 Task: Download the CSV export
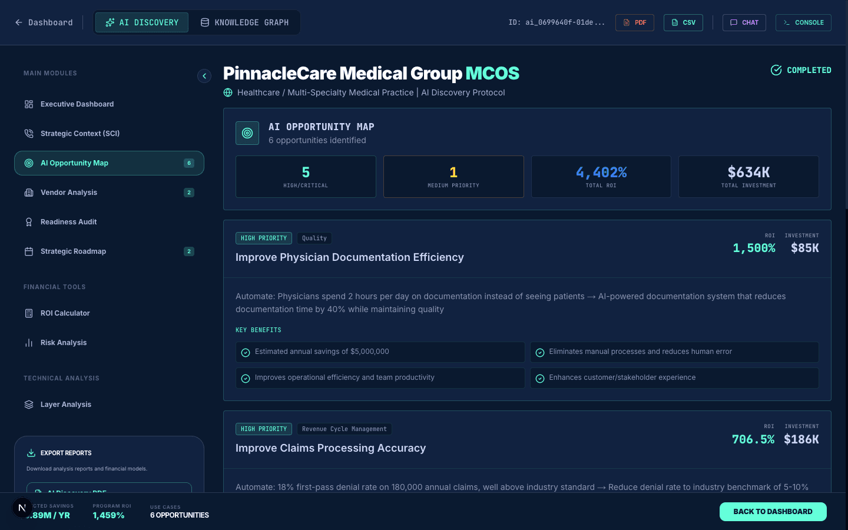click(683, 22)
